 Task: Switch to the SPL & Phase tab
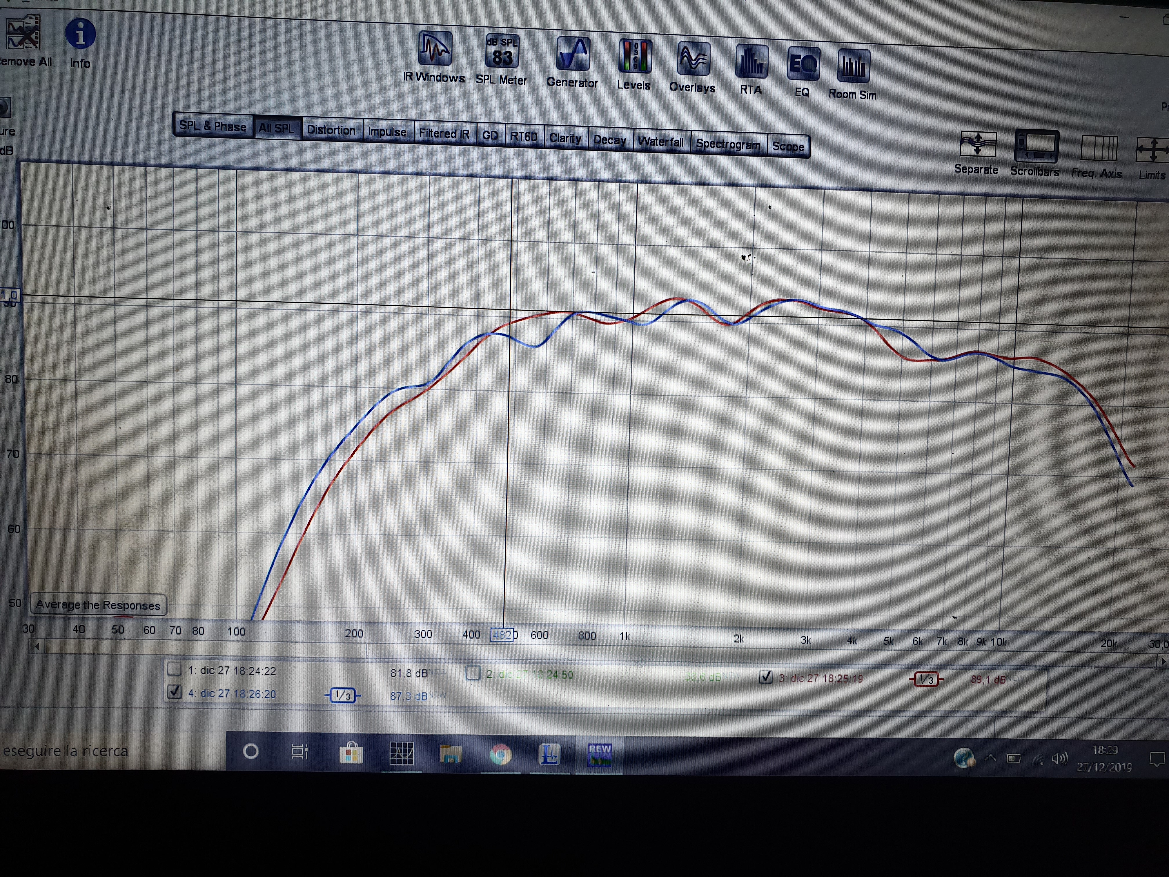click(x=213, y=126)
